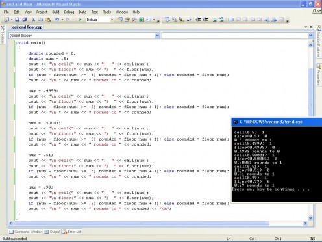
Task: Click the horizontal scrollbar right arrow
Action: [305, 223]
